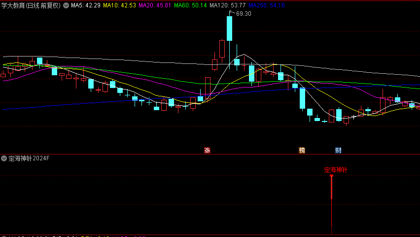420x237 pixels.
Task: Click the blue 财 event marker icon
Action: 338,150
